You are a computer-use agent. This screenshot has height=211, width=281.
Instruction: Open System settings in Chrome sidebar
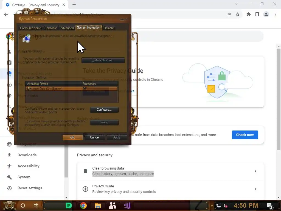click(24, 177)
